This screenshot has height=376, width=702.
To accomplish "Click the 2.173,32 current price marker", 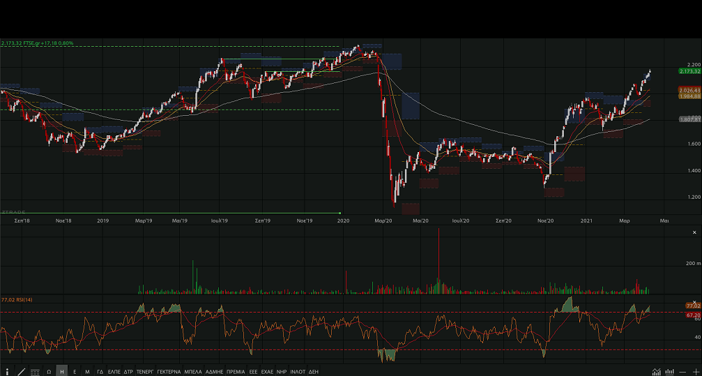I will tap(689, 71).
